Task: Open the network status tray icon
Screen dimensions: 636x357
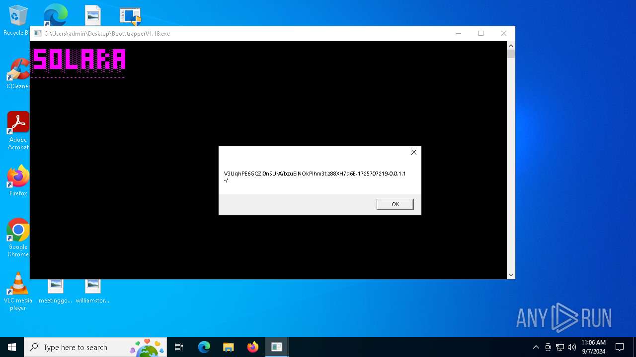Action: [x=560, y=347]
